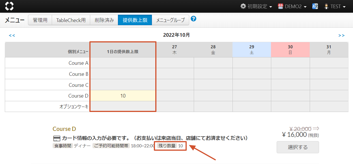Click the ¥ 16,000 price
This screenshot has width=353, height=164.
coord(294,135)
